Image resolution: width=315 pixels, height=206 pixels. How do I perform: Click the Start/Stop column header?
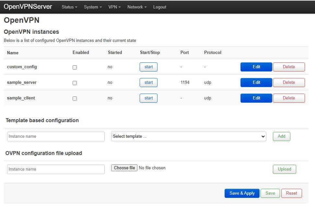(x=150, y=53)
